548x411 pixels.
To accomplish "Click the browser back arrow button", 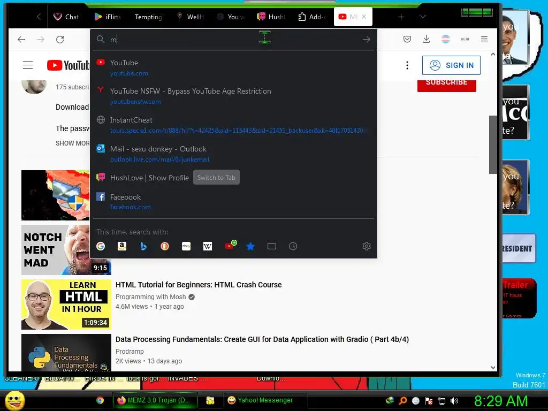I will [21, 39].
